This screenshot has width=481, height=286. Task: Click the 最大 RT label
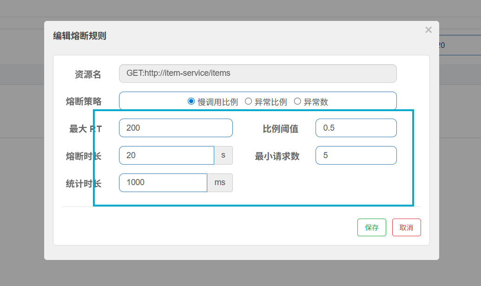click(86, 129)
